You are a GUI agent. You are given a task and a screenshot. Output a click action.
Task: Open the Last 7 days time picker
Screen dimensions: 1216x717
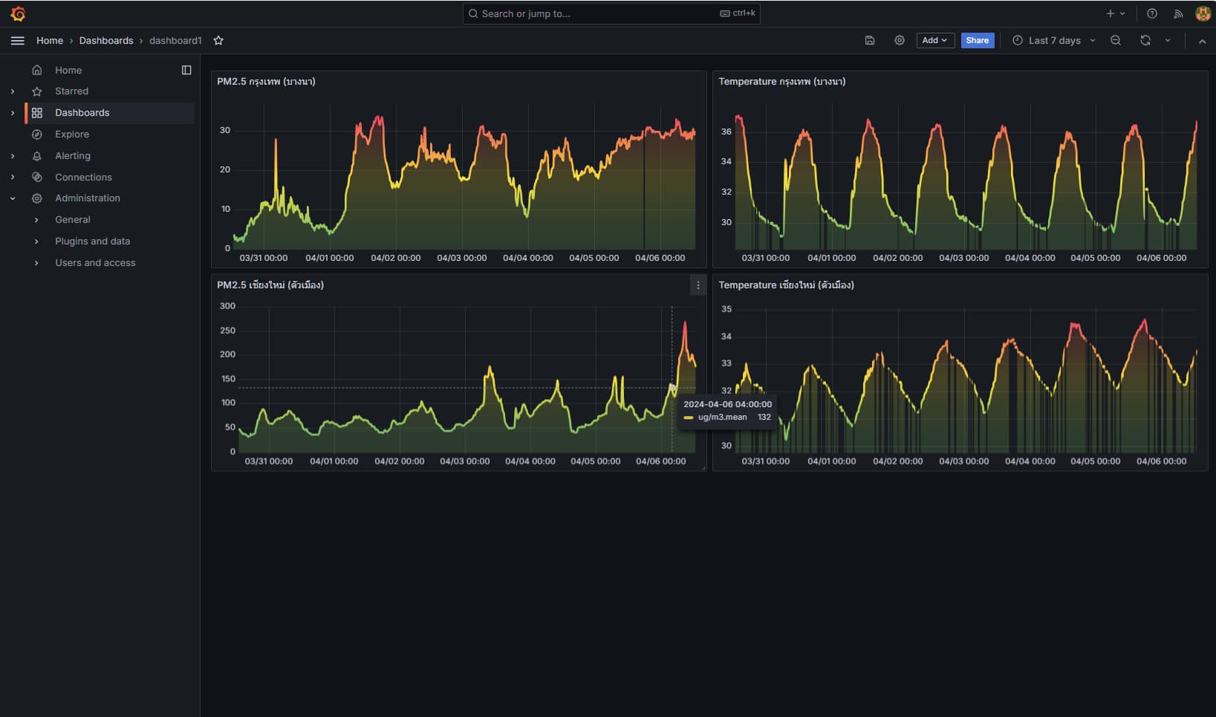pos(1053,40)
